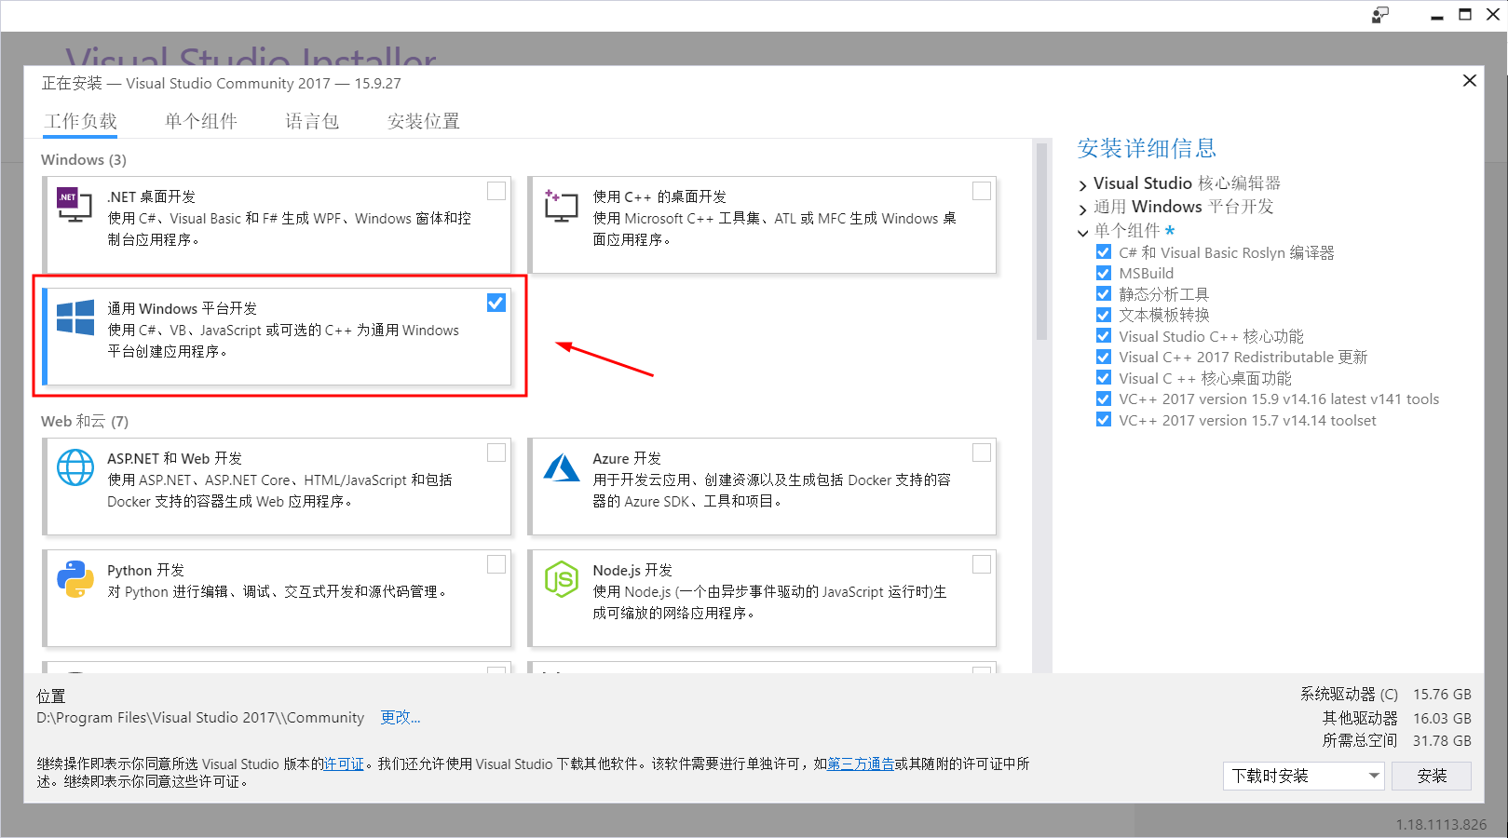This screenshot has height=838, width=1508.
Task: Enable the Node.js 开发 workload checkbox
Action: coord(982,564)
